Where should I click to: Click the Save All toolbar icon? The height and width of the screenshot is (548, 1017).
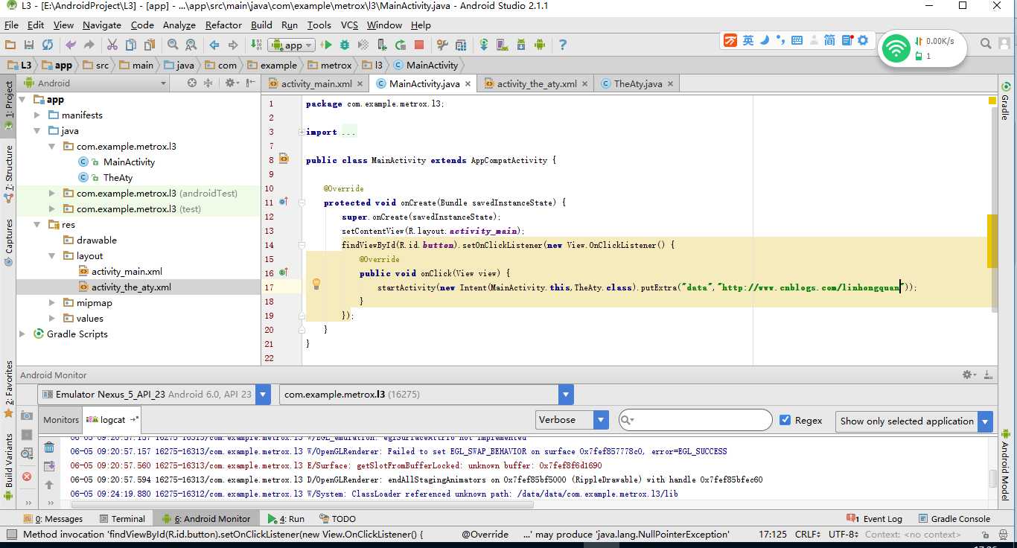29,45
